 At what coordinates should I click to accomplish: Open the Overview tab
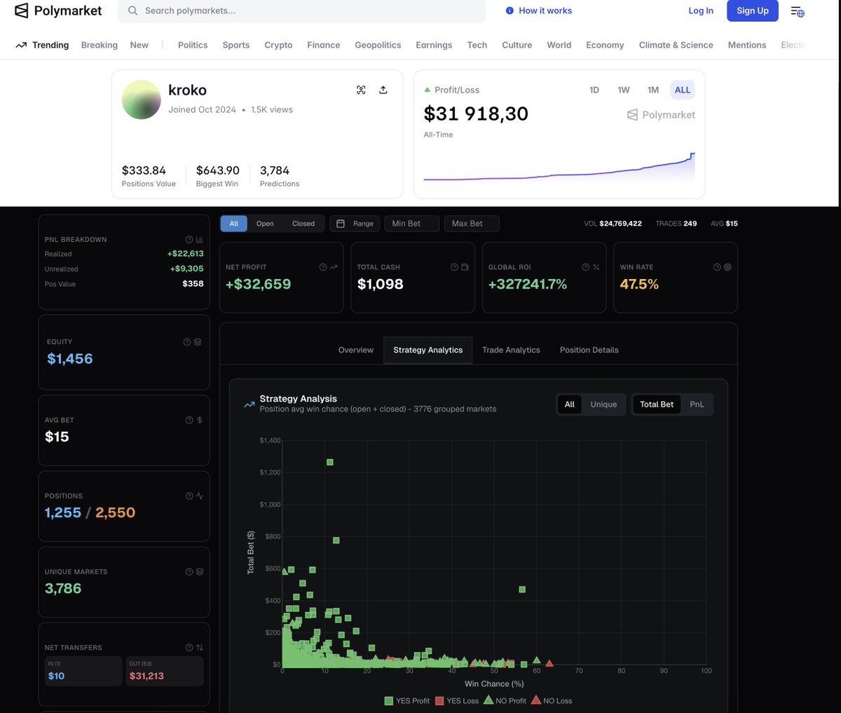pos(356,350)
